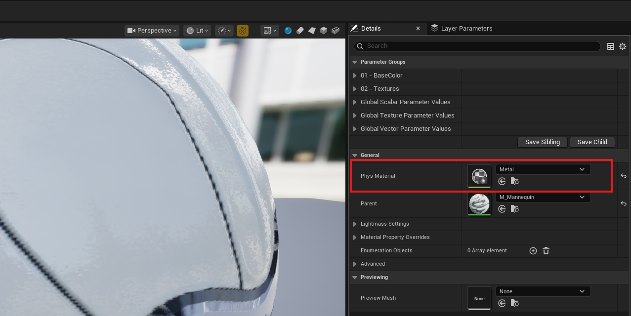Image resolution: width=631 pixels, height=316 pixels.
Task: Select the cylinder preview shape
Action: (x=300, y=31)
